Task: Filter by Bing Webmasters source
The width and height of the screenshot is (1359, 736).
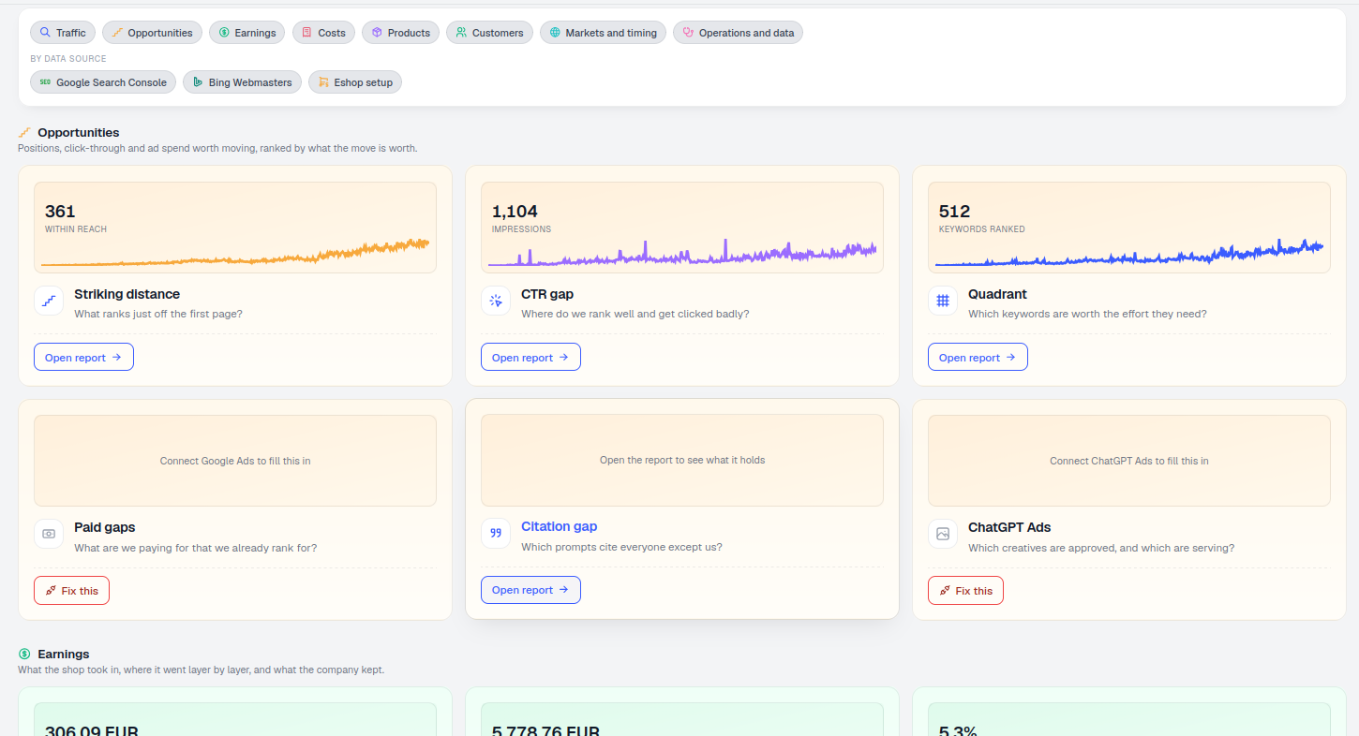Action: point(243,82)
